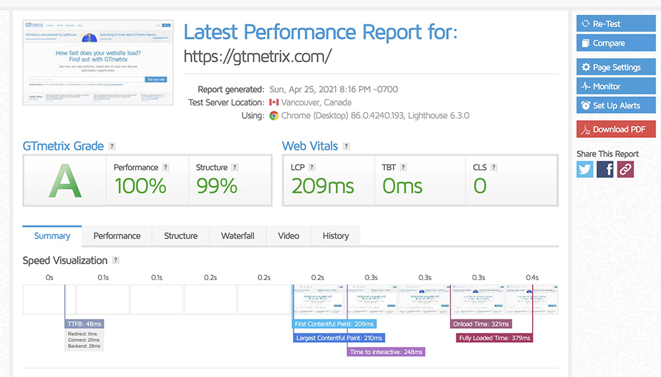Click the 100% Performance score
The width and height of the screenshot is (661, 377).
(x=140, y=186)
